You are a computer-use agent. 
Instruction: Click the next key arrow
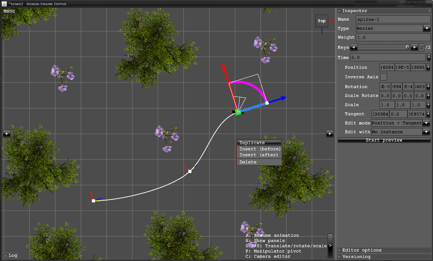click(414, 47)
